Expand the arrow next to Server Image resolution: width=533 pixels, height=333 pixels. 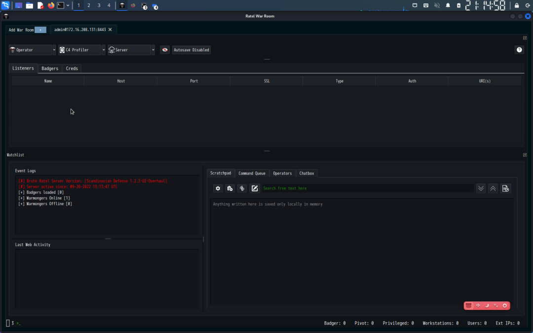[x=153, y=50]
